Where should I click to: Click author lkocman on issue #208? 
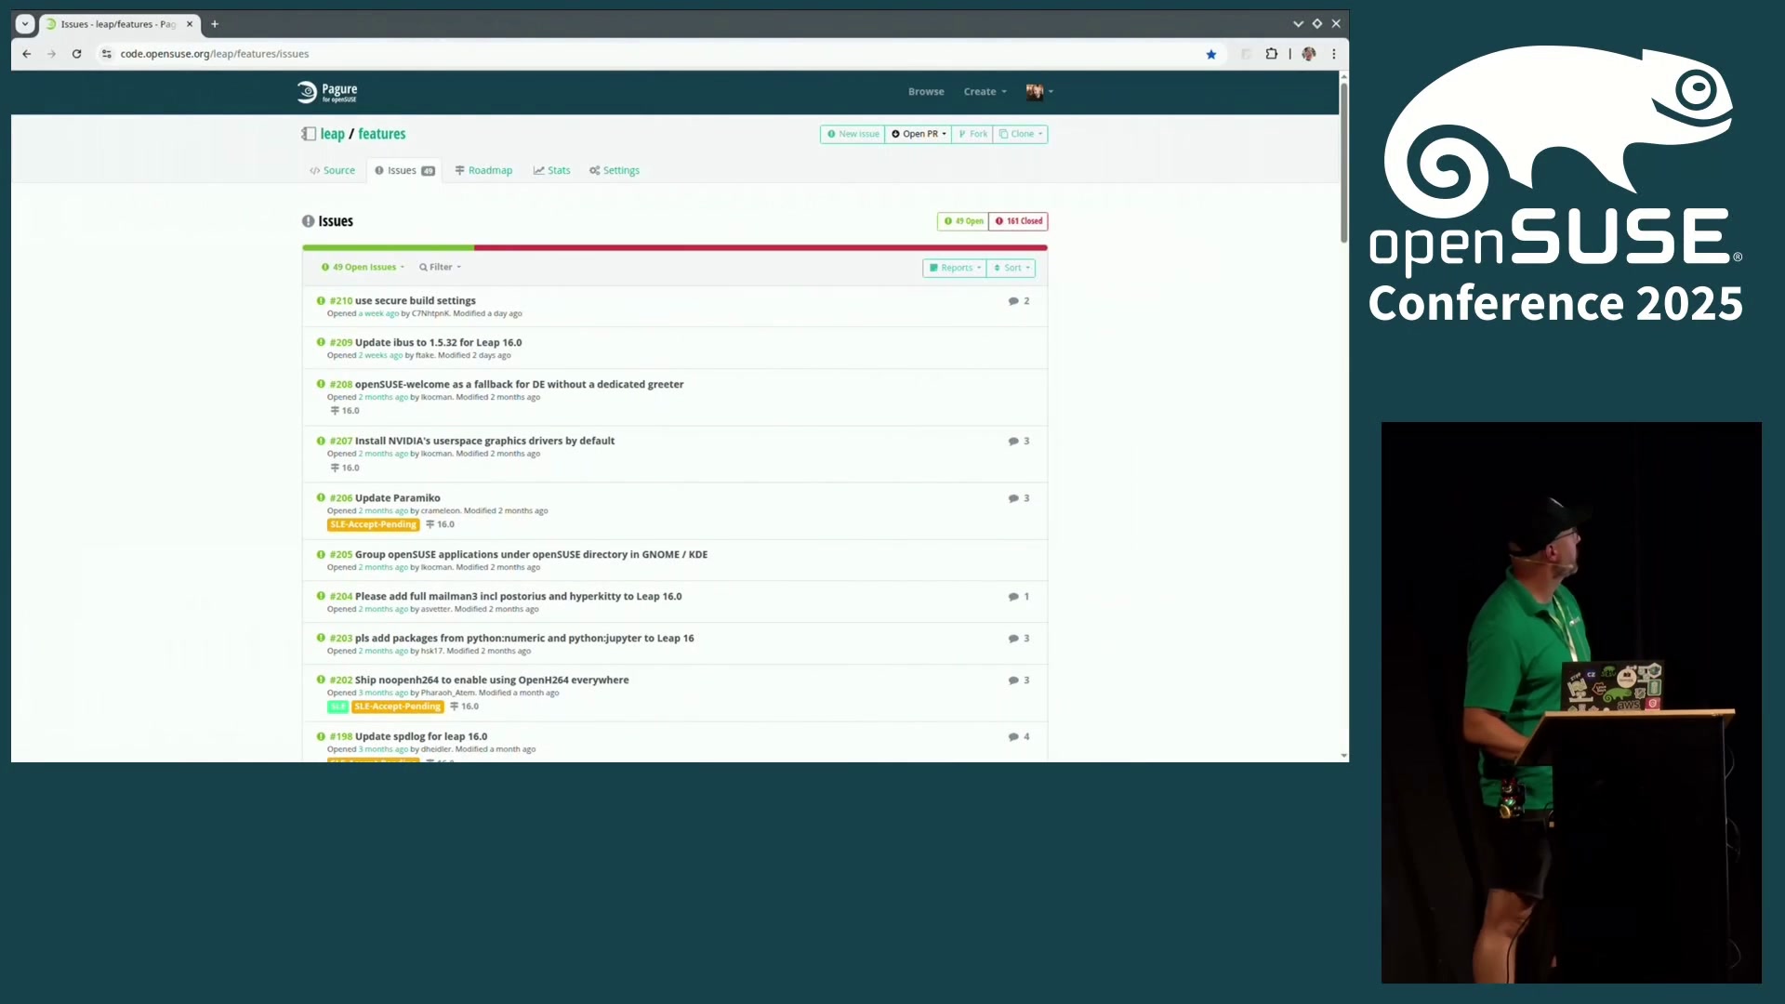[436, 398]
